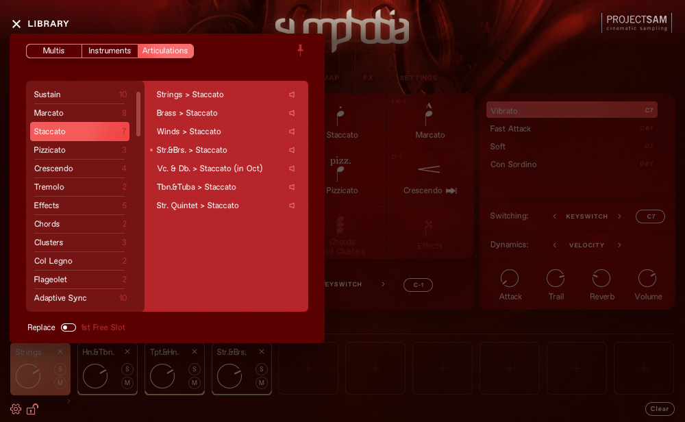Choose the Adaptive Sync category
The width and height of the screenshot is (685, 422).
tap(80, 298)
